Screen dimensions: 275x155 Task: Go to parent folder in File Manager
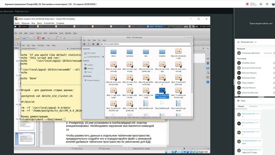coord(93,44)
